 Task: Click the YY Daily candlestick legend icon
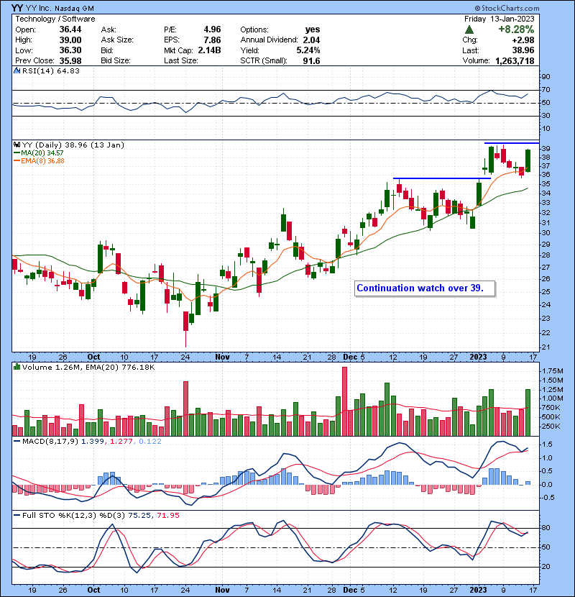point(16,145)
